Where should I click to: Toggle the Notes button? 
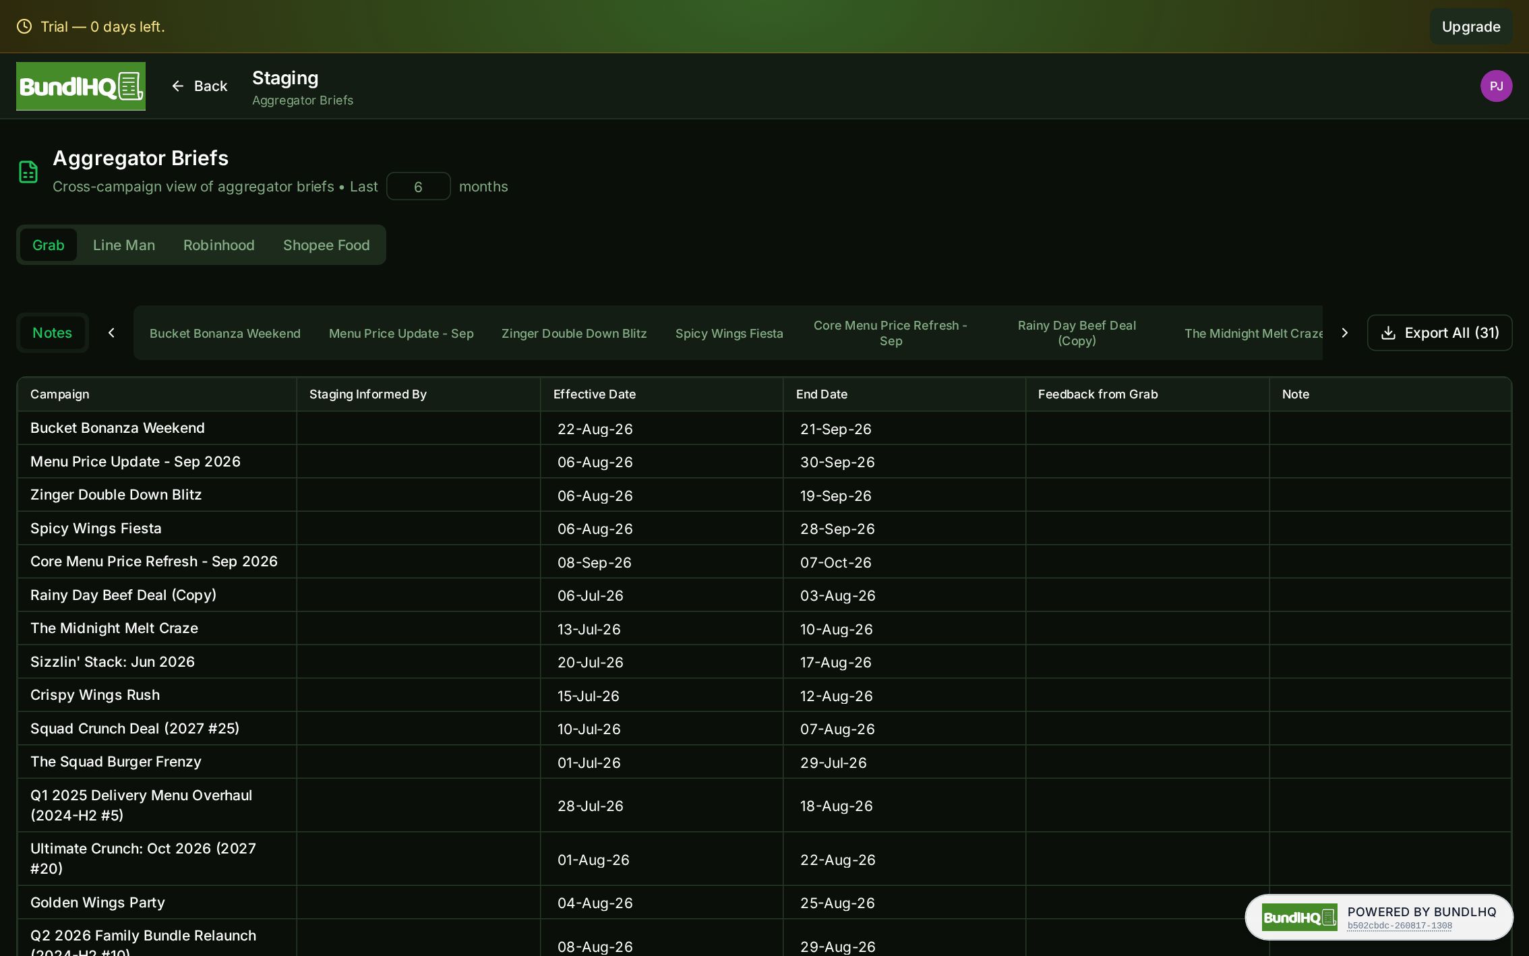click(53, 333)
